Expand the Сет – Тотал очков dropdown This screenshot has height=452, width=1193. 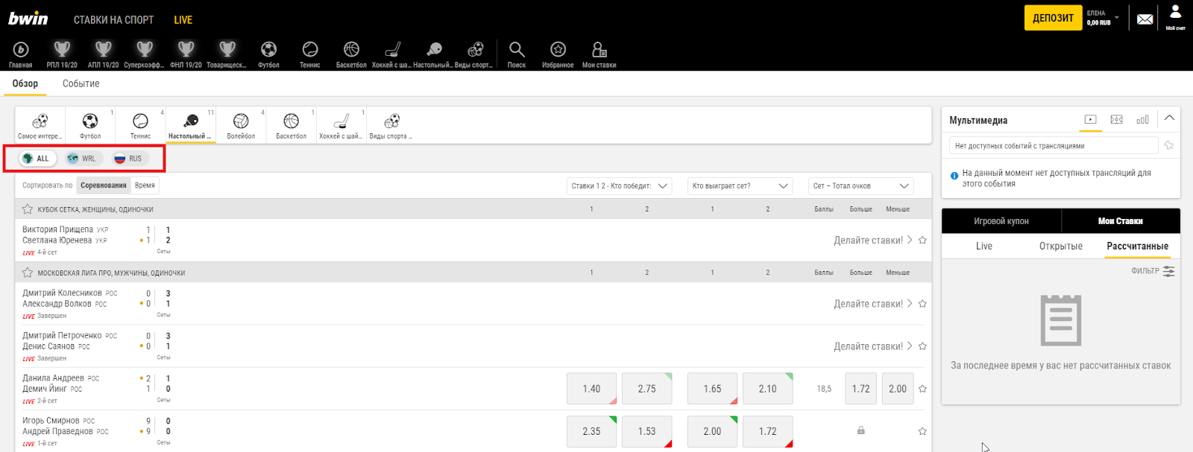click(x=860, y=186)
